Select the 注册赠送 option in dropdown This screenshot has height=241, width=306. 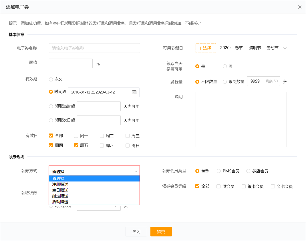pos(60,184)
